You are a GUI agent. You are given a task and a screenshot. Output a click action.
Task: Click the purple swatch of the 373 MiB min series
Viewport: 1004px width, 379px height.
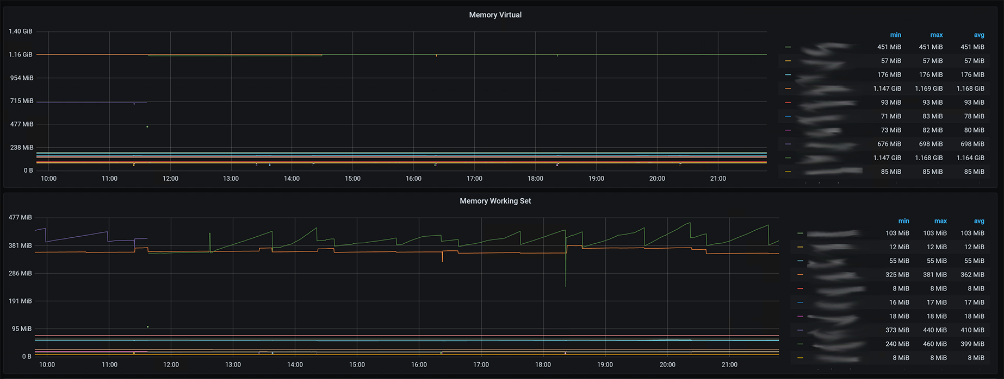pyautogui.click(x=800, y=330)
